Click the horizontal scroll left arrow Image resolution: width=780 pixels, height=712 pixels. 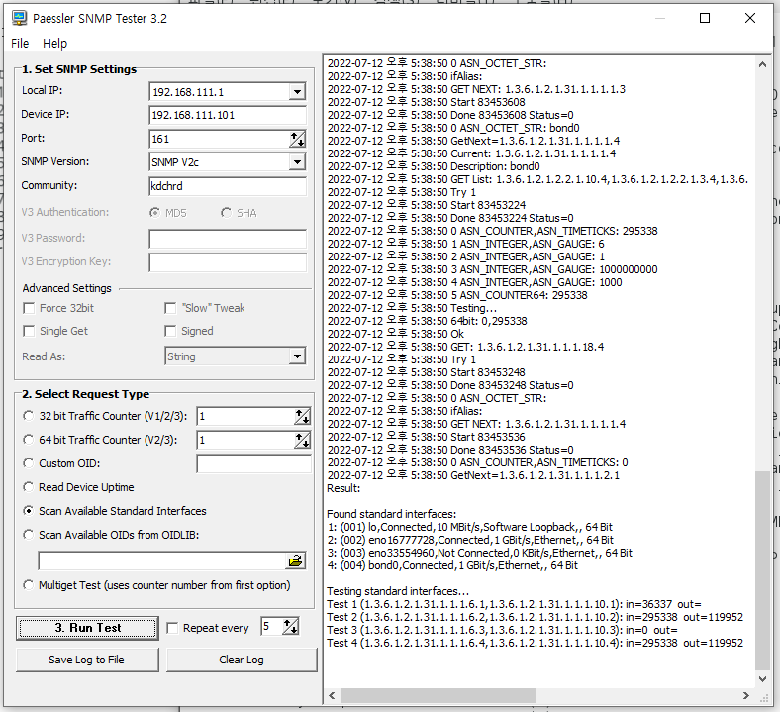(x=333, y=695)
